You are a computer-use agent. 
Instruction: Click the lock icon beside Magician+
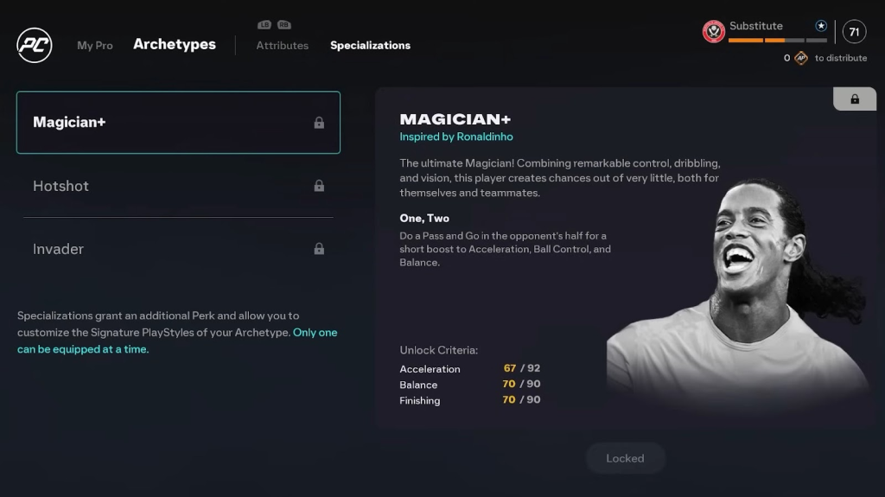point(319,123)
